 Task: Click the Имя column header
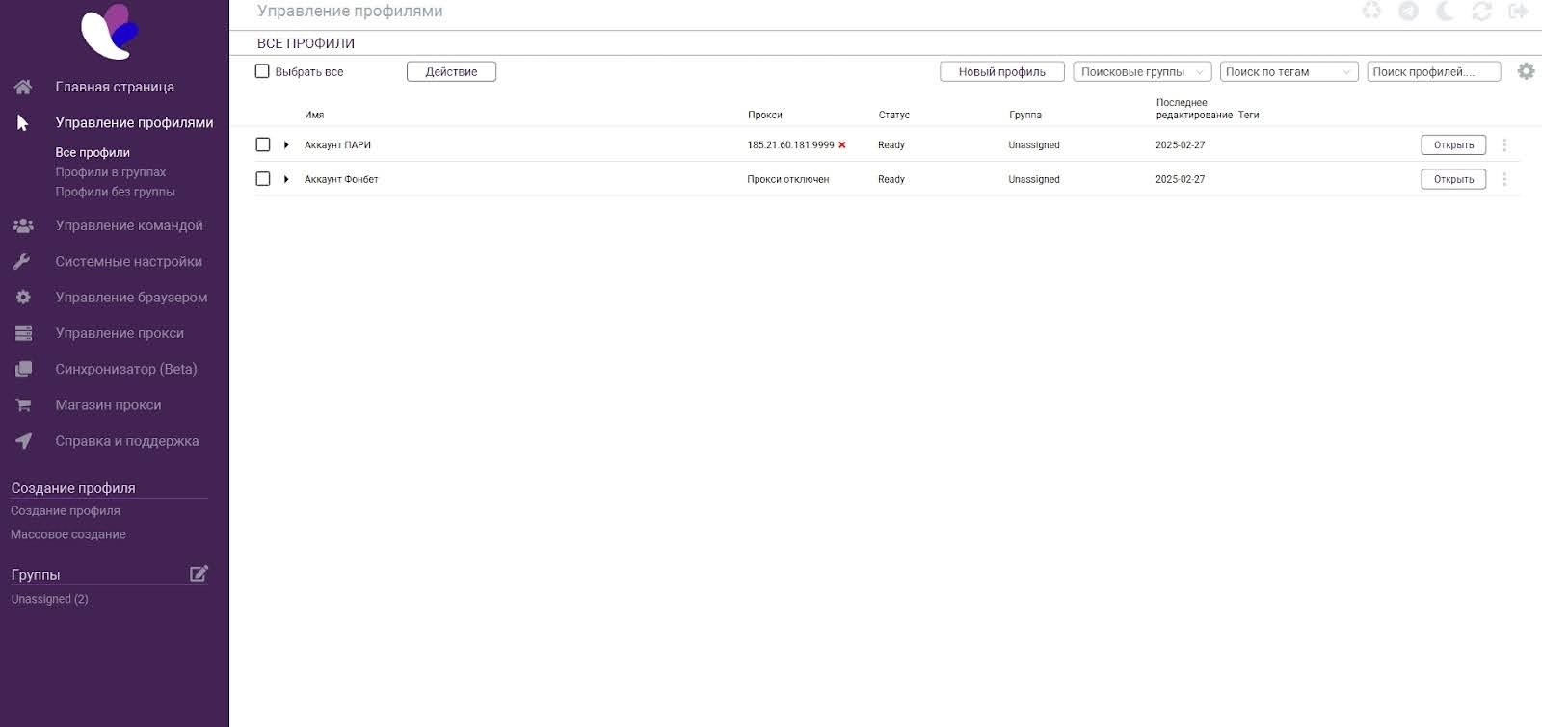(314, 115)
